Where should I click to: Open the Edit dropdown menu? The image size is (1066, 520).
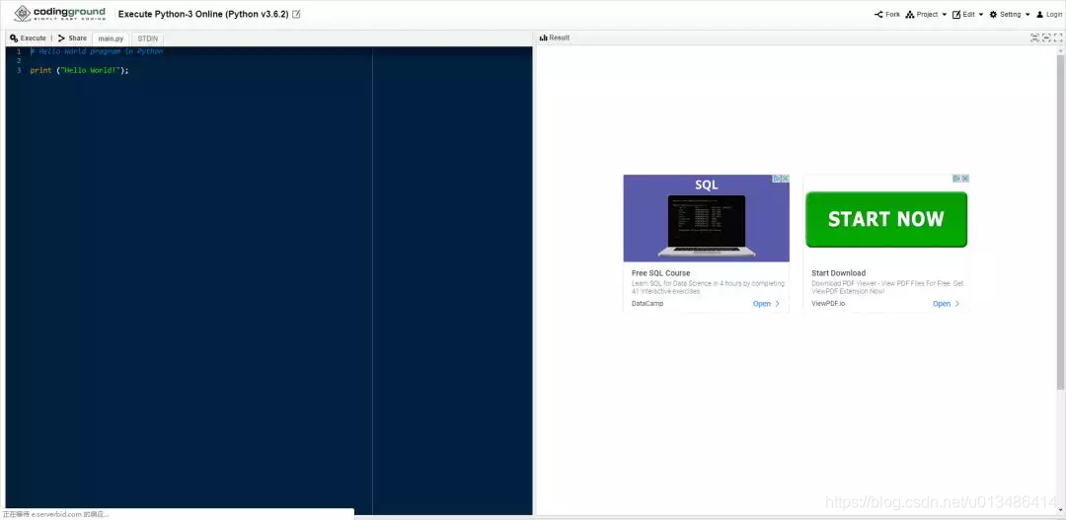pos(967,14)
